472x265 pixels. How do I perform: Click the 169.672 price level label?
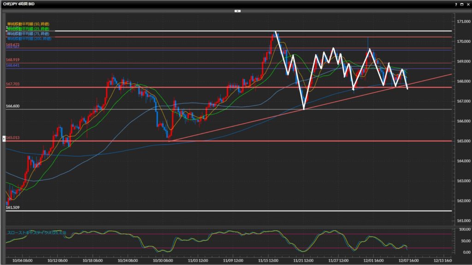pos(12,45)
